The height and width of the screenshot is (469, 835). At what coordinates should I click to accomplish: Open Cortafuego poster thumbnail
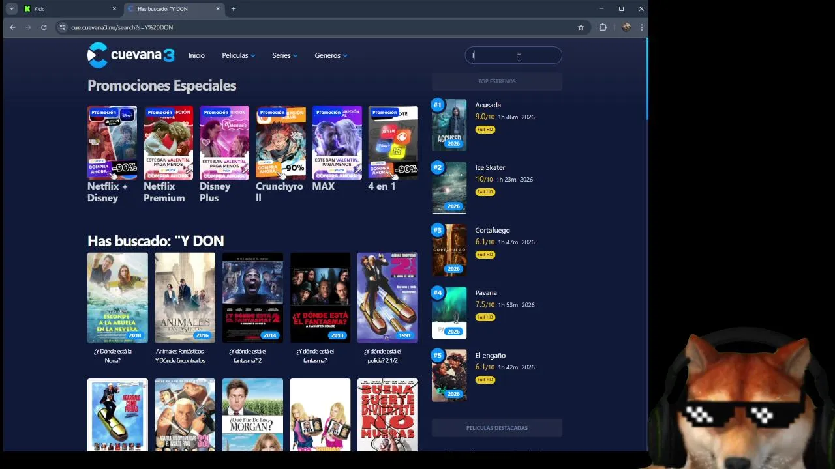[x=449, y=250]
